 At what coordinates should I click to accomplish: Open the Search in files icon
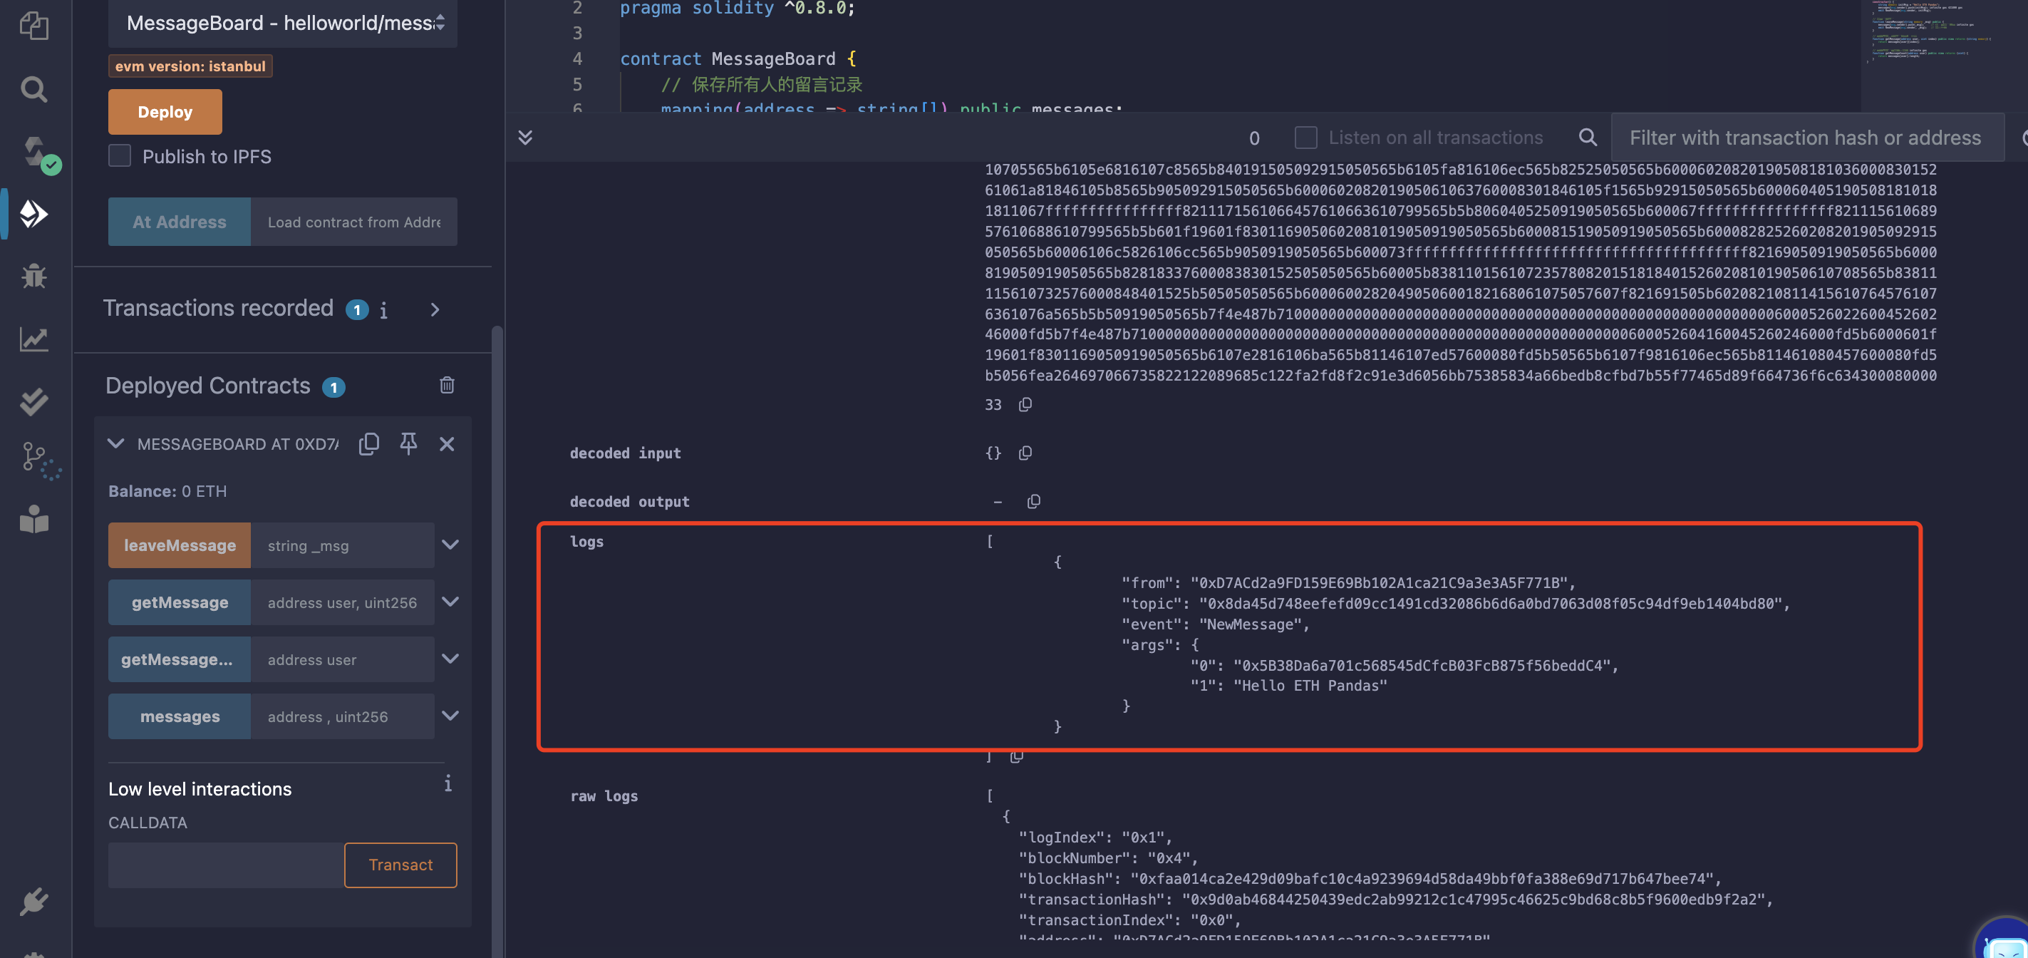point(34,88)
